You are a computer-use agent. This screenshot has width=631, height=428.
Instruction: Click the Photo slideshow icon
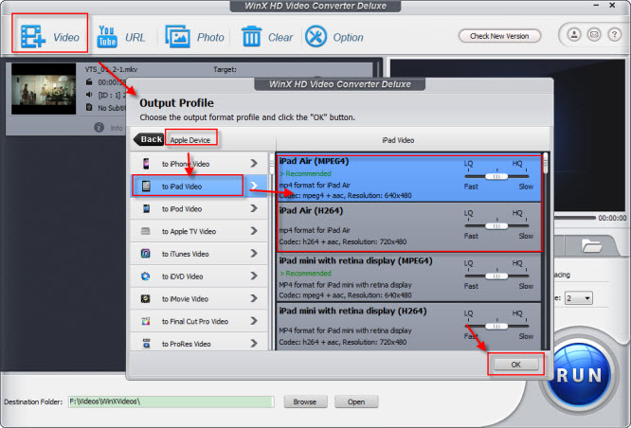177,37
